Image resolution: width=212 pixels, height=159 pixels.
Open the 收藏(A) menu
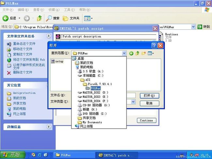(x=54, y=10)
